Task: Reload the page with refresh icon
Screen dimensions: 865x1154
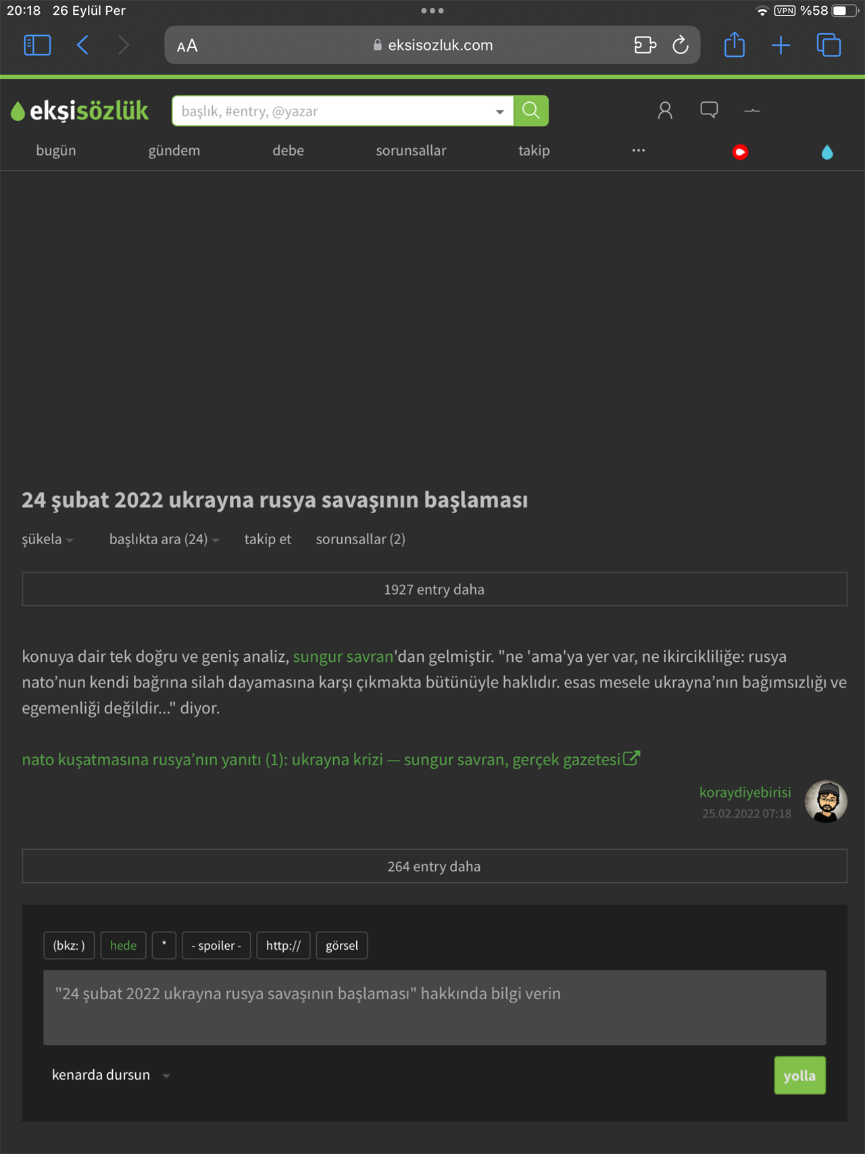Action: pyautogui.click(x=681, y=45)
